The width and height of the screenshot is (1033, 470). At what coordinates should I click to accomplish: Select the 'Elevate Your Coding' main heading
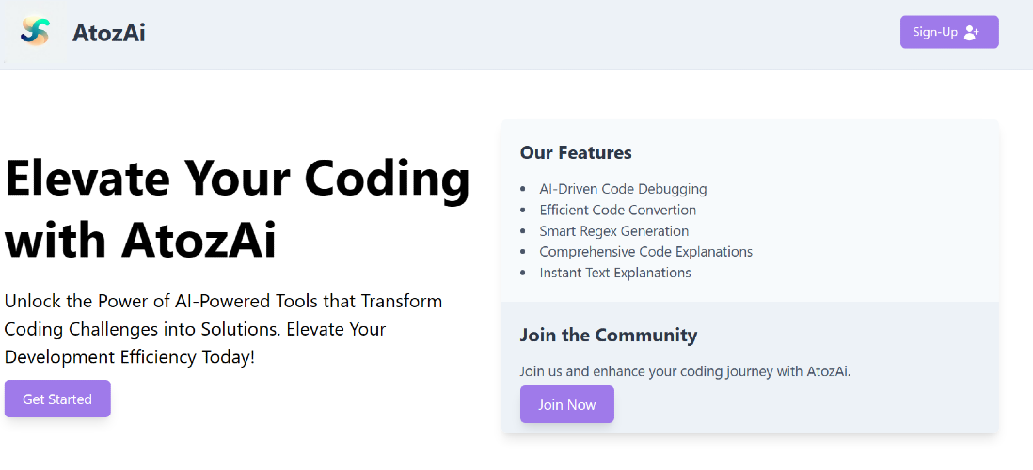pyautogui.click(x=237, y=209)
